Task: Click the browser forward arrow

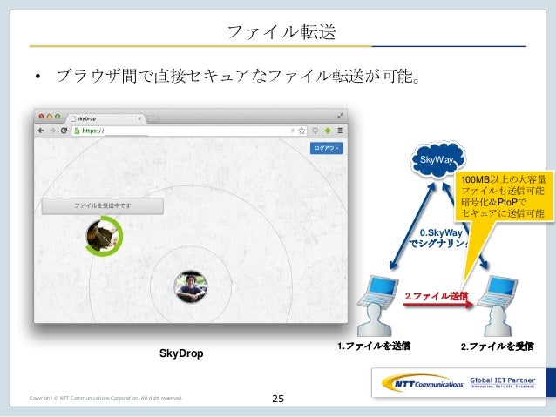Action: pyautogui.click(x=52, y=131)
